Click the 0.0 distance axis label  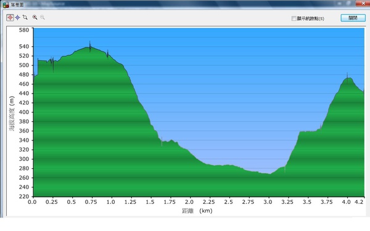pyautogui.click(x=32, y=202)
